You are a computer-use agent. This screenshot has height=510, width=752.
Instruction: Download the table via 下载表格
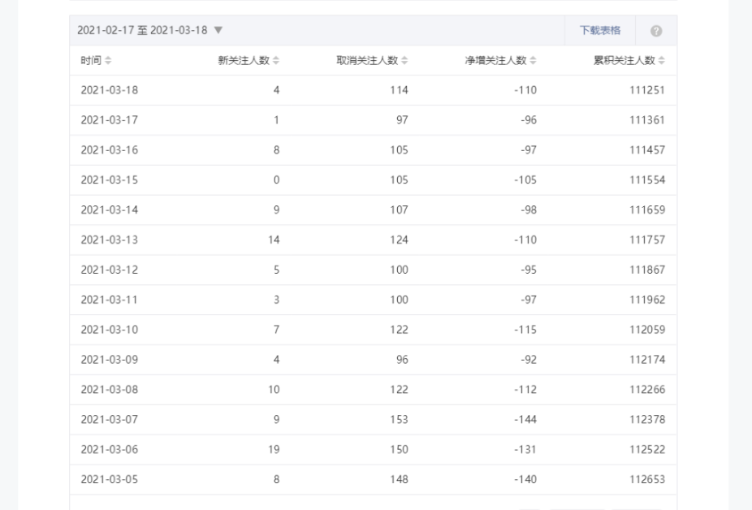pos(600,30)
